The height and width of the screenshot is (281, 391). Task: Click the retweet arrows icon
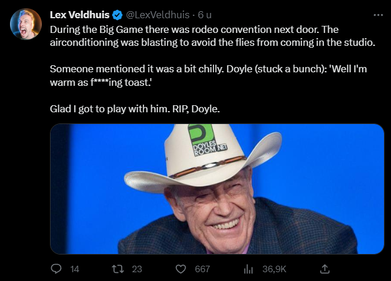click(x=116, y=269)
